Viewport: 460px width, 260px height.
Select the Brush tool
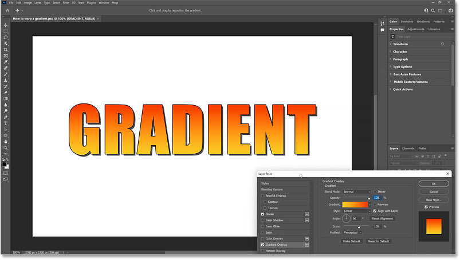coord(6,74)
